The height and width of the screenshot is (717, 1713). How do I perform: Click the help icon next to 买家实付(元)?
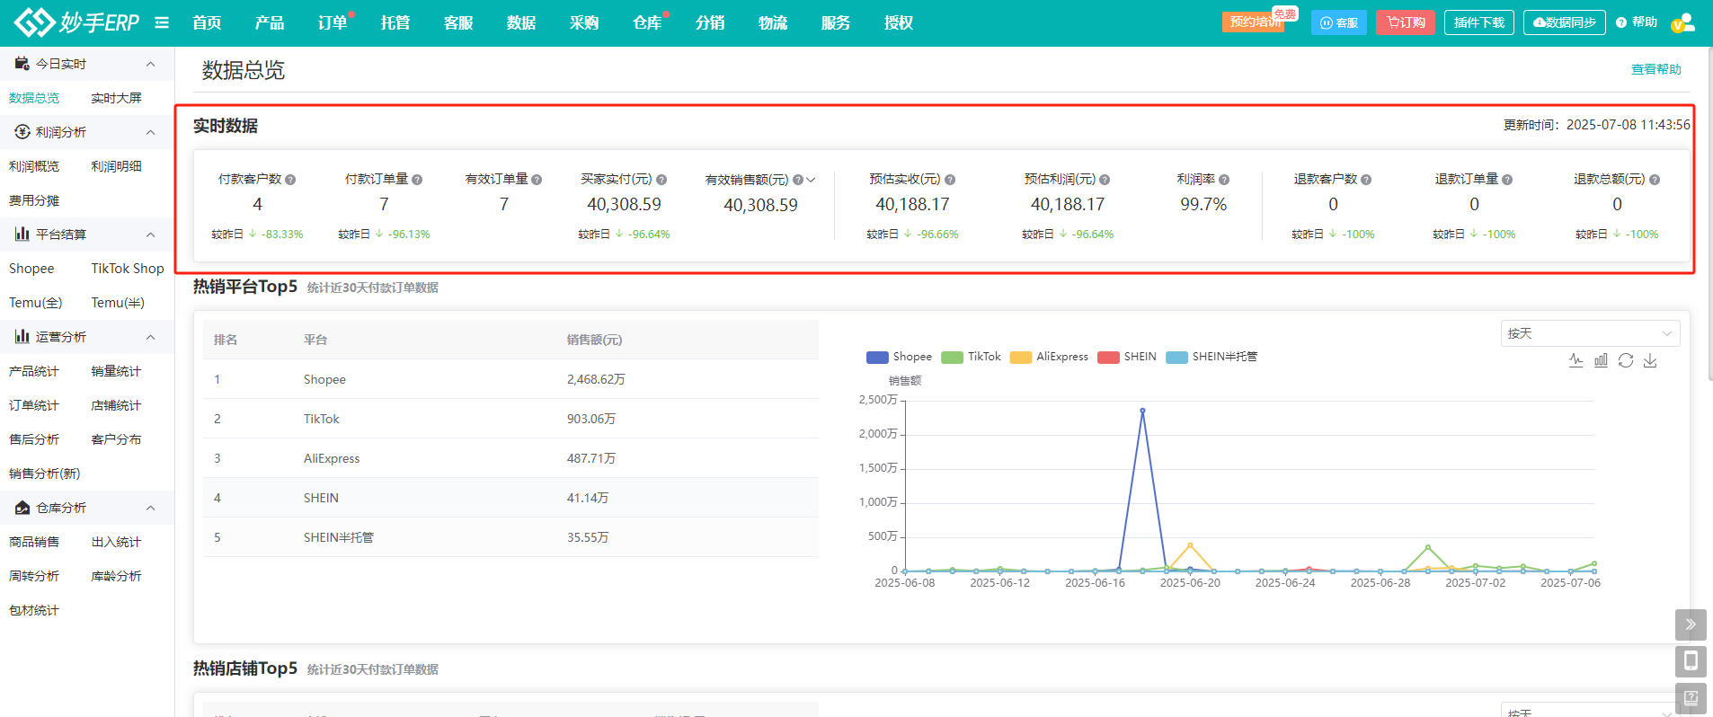661,180
